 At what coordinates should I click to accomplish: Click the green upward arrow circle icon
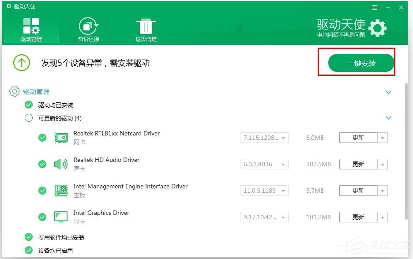(x=21, y=62)
